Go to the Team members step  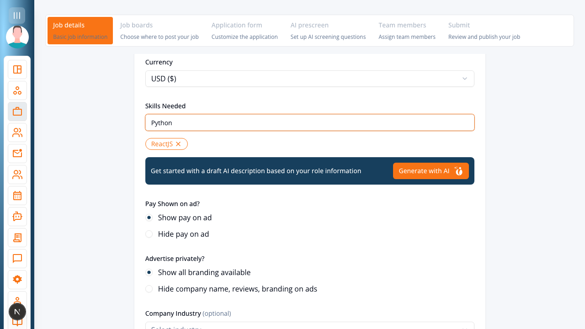(x=407, y=31)
